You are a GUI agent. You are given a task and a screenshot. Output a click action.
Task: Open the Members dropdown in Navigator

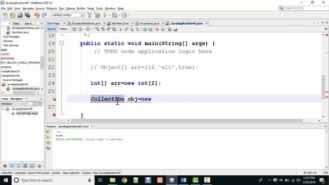click(12, 104)
